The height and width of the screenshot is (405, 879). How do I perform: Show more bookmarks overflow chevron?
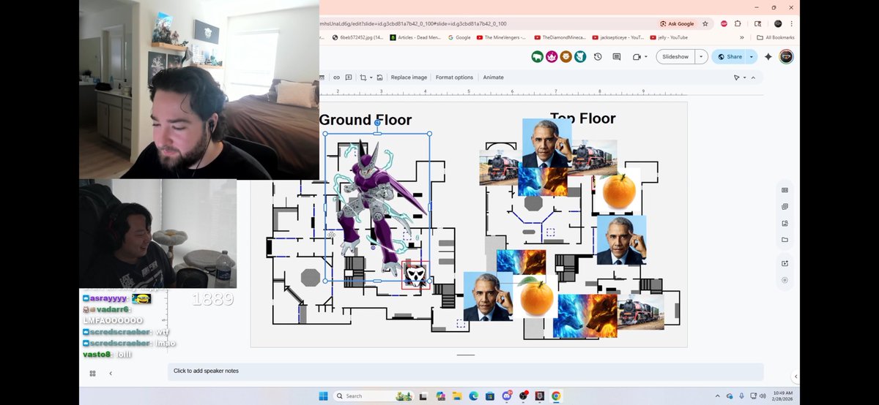click(741, 37)
